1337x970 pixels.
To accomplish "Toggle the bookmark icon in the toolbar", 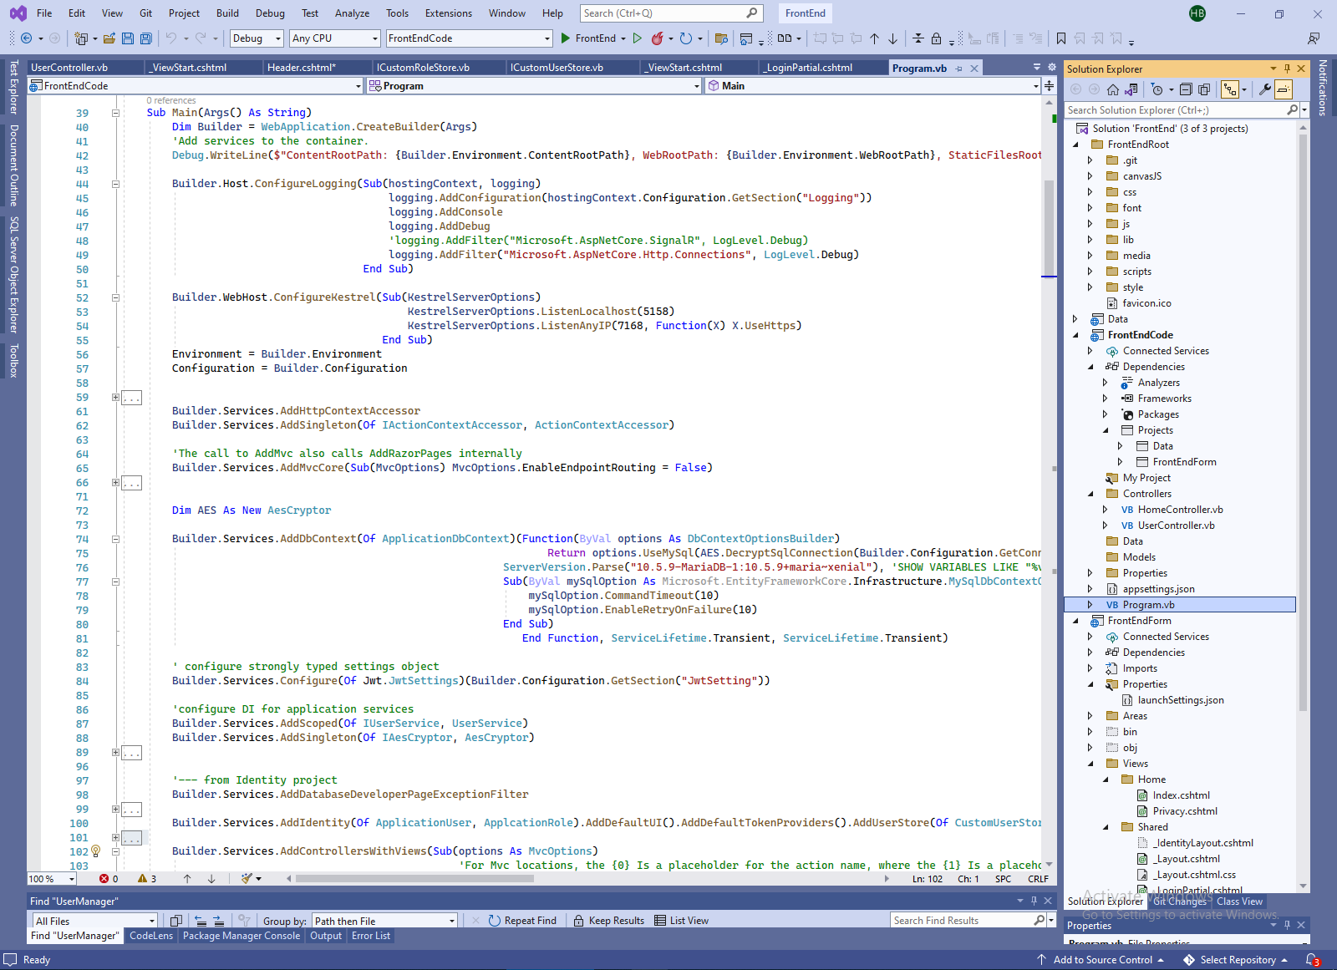I will coord(1061,38).
